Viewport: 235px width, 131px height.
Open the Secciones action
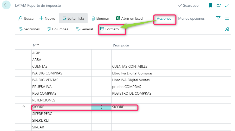tap(29, 29)
